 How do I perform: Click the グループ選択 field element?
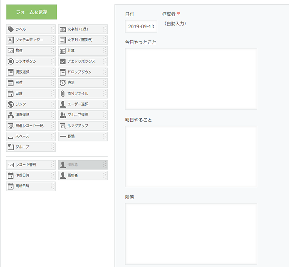82,115
